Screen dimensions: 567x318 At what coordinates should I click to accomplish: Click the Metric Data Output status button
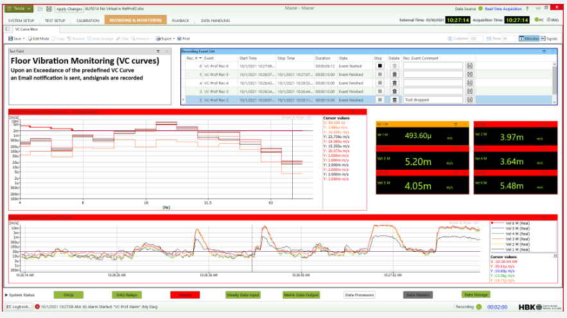(x=301, y=296)
